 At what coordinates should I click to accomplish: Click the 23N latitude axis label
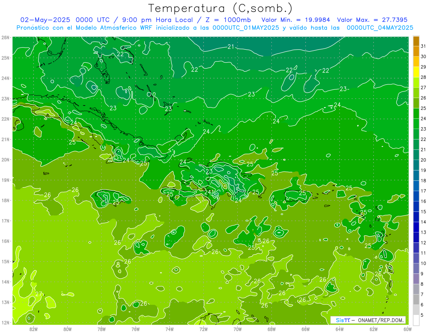[x=5, y=98]
